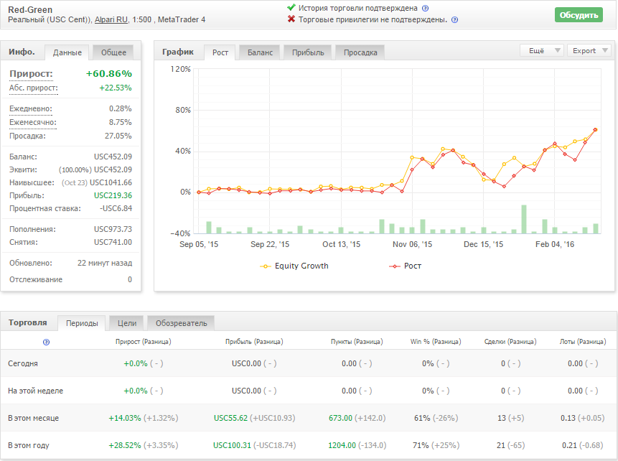
Task: Open the Цели tab
Action: click(x=127, y=323)
